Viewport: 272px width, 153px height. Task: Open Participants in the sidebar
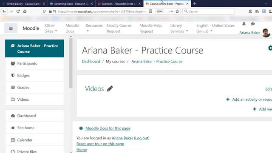click(34, 63)
